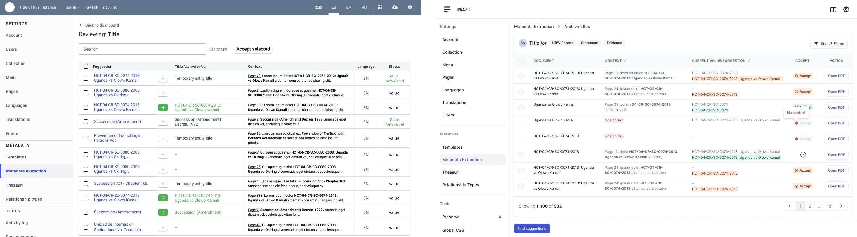Switch language to RU tab
The image size is (857, 237).
[364, 7]
